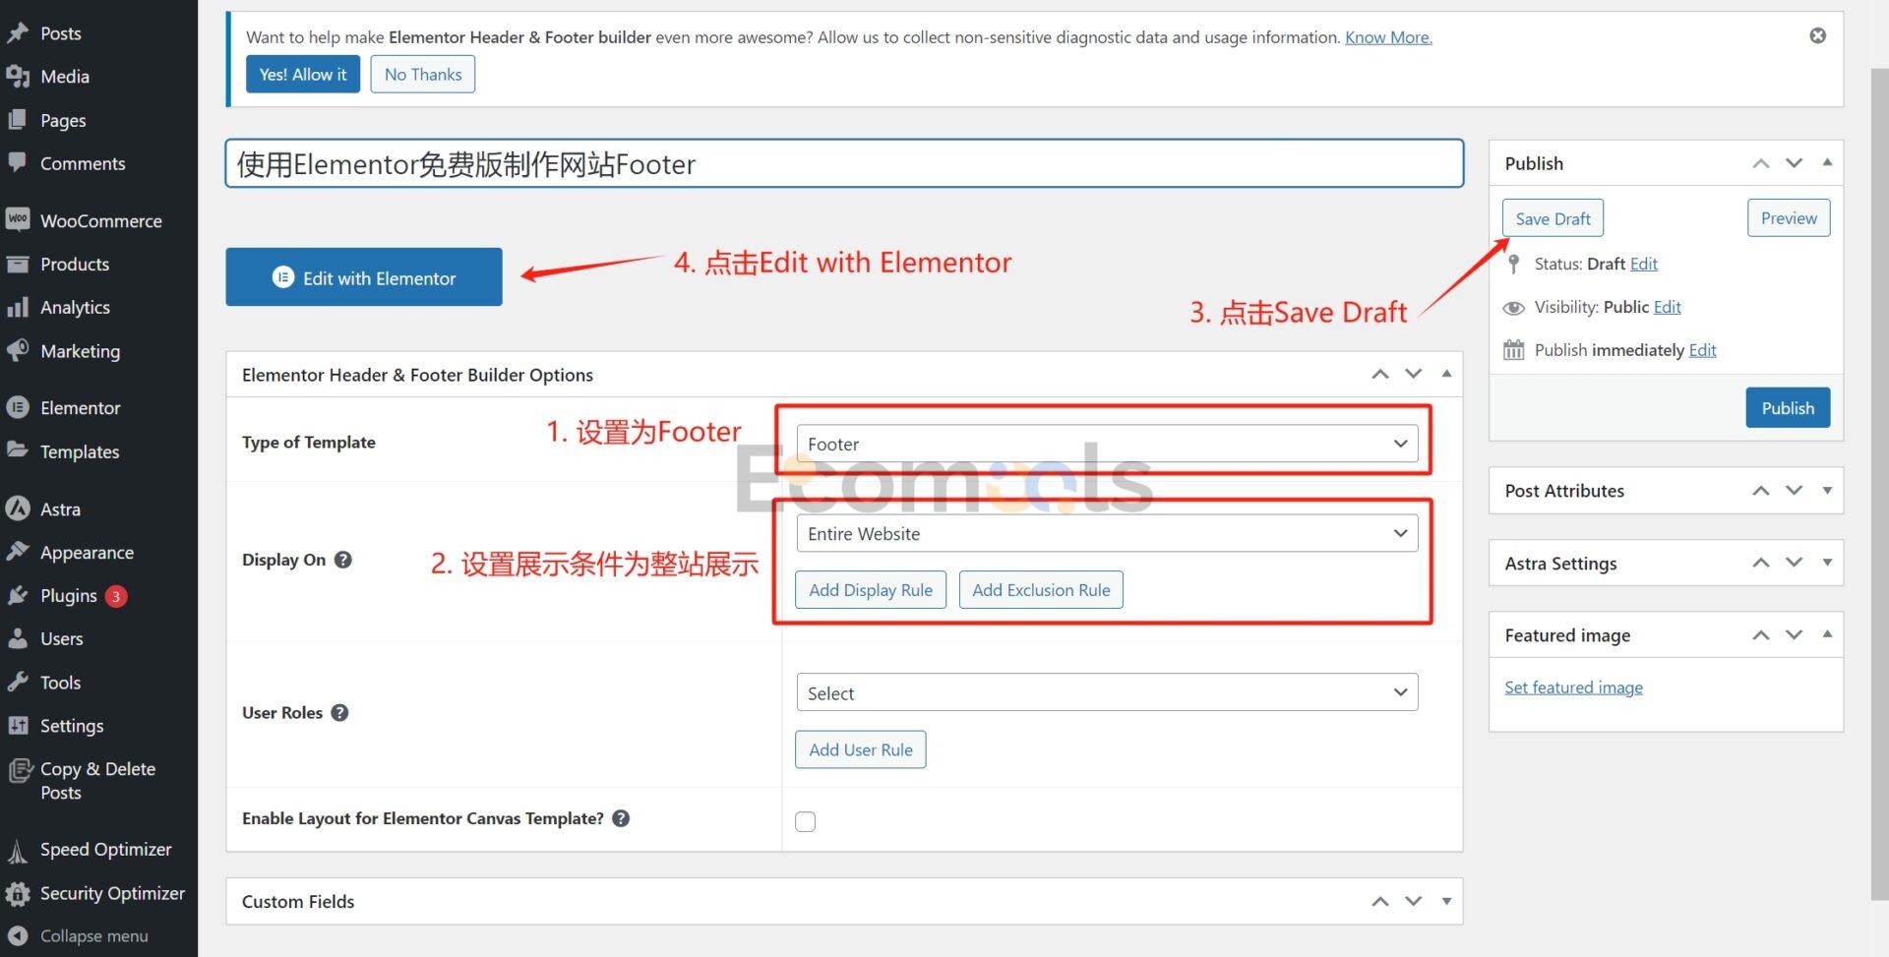The width and height of the screenshot is (1889, 957).
Task: Click Add Exclusion Rule button
Action: point(1041,589)
